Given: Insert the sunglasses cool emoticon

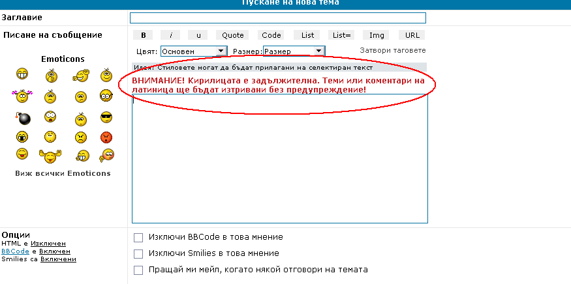Looking at the screenshot, I should 106,117.
